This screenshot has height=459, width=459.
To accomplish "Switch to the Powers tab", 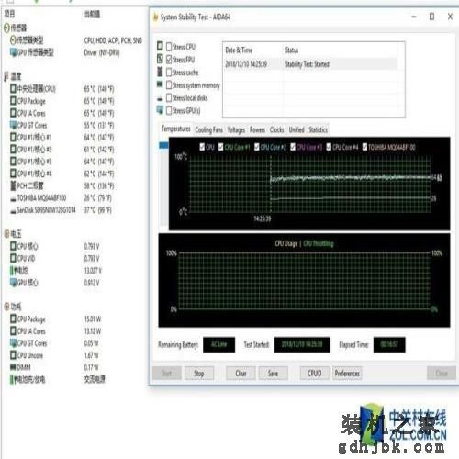I will coord(257,130).
